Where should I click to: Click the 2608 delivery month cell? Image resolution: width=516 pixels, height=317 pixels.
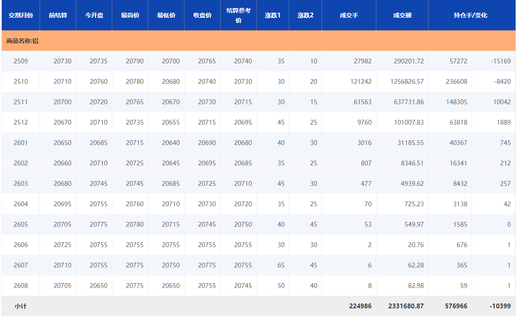click(21, 286)
